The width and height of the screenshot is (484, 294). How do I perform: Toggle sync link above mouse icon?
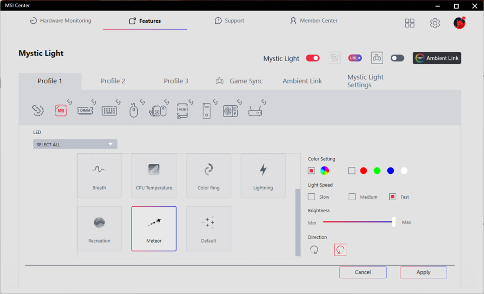click(142, 101)
